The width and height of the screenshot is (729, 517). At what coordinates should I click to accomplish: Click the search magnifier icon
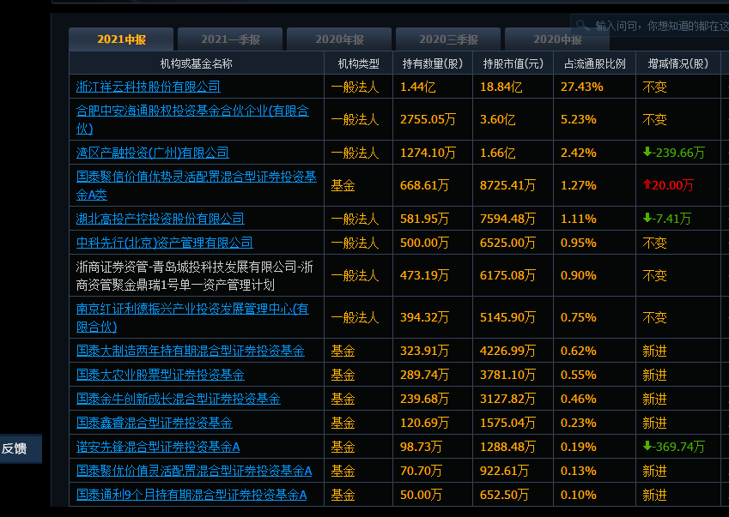(x=582, y=25)
